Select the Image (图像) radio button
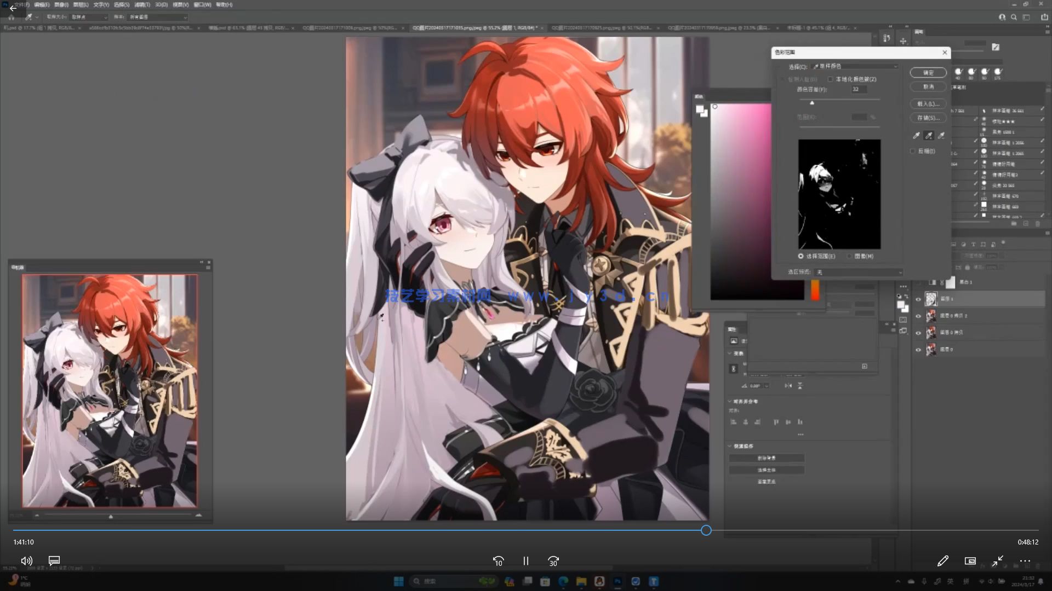Viewport: 1052px width, 591px height. tap(849, 256)
